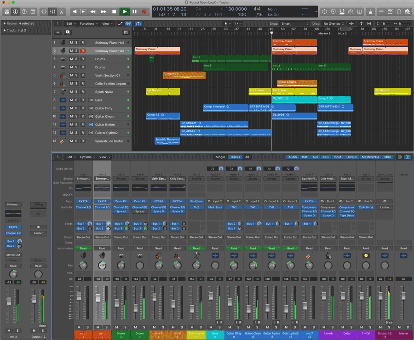
Task: Enable Low Latency Mode gauge icon
Action: point(351,11)
